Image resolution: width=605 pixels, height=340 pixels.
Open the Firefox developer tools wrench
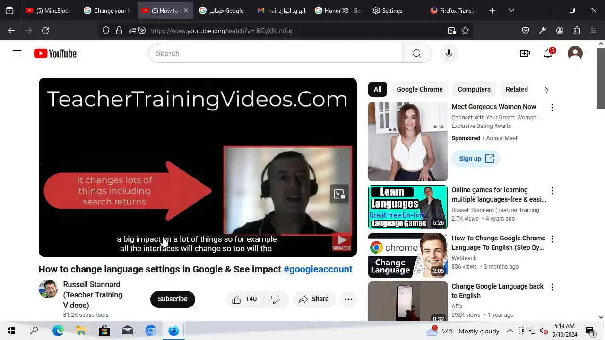tap(543, 31)
